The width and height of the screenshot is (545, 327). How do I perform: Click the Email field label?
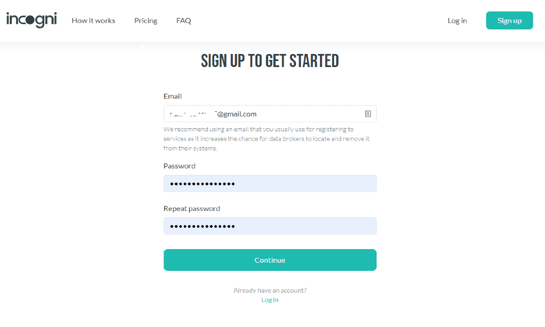pyautogui.click(x=172, y=96)
